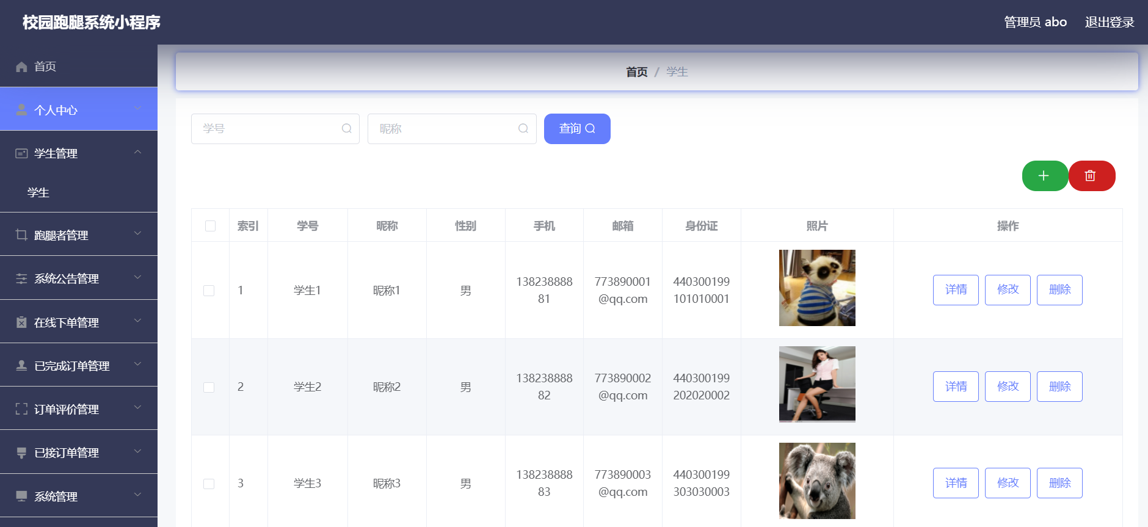
Task: Tick the checkbox for row 学生1
Action: [x=209, y=291]
